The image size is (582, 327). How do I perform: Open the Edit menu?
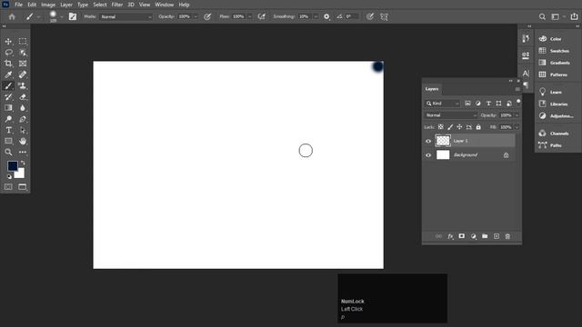(32, 5)
